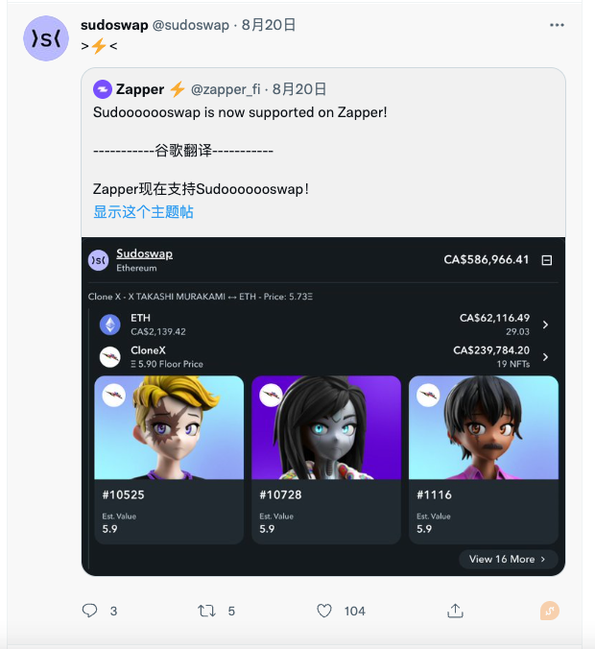Click the reply comment icon
Viewport: 595px width, 649px height.
pyautogui.click(x=89, y=611)
